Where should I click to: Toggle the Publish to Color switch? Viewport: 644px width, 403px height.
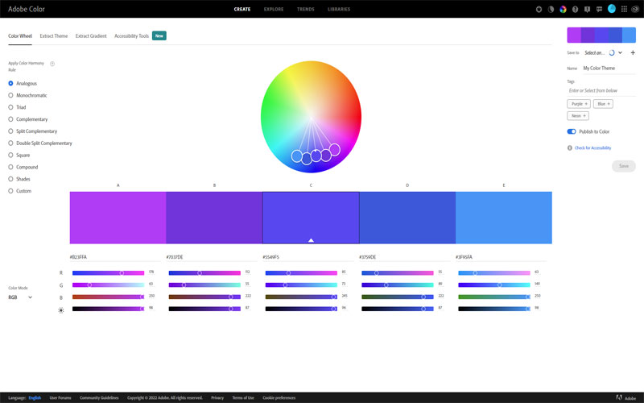pyautogui.click(x=572, y=131)
